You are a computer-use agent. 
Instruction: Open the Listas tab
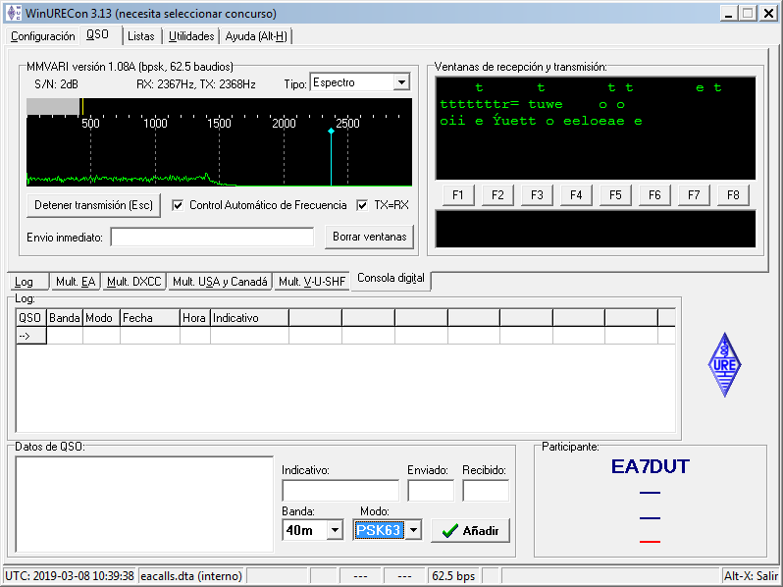(140, 36)
